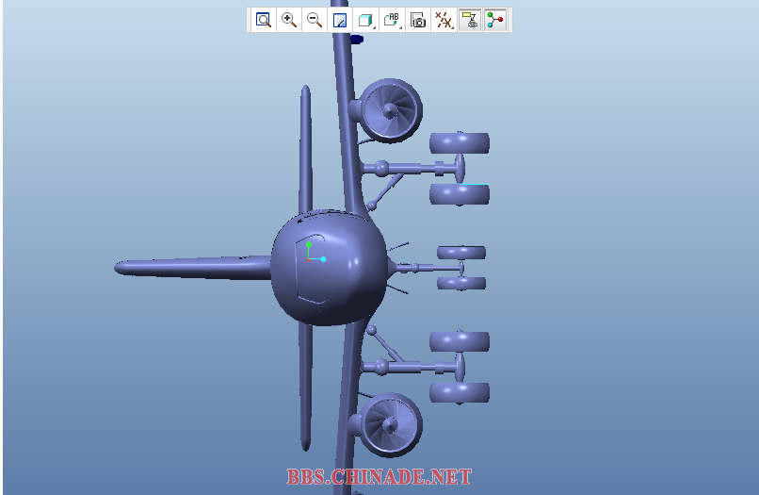Click the coordinate system triad on fuselage

tap(315, 252)
